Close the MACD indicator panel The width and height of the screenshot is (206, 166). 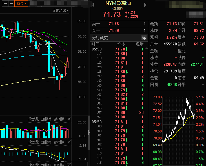[x=69, y=142]
